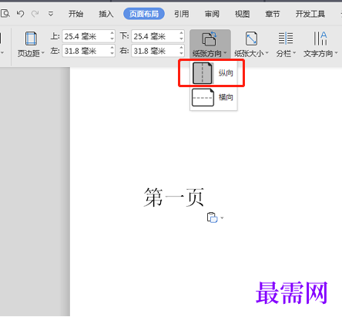
Task: Collapse the 纸张方向 dropdown label
Action: (x=210, y=53)
